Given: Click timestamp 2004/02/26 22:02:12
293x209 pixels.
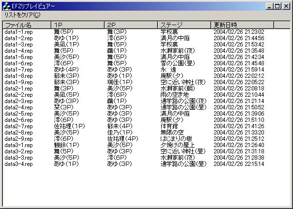Looking at the screenshot, I should coord(239,76).
